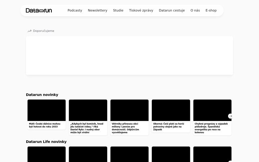Open article 'Oborná: Češi platí za horší potraviny'

168,127
